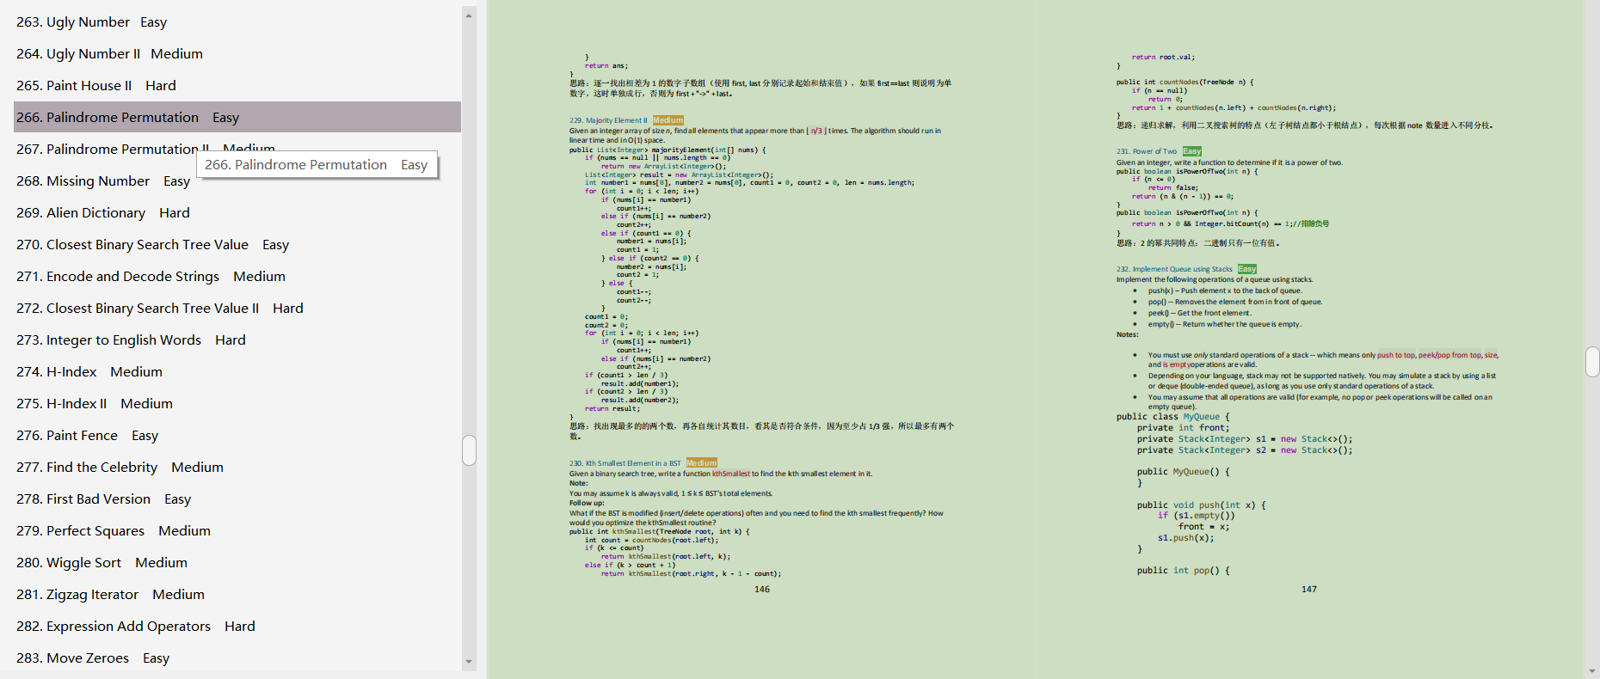
Task: Jump to 282. Expression Add Operators
Action: tap(135, 627)
